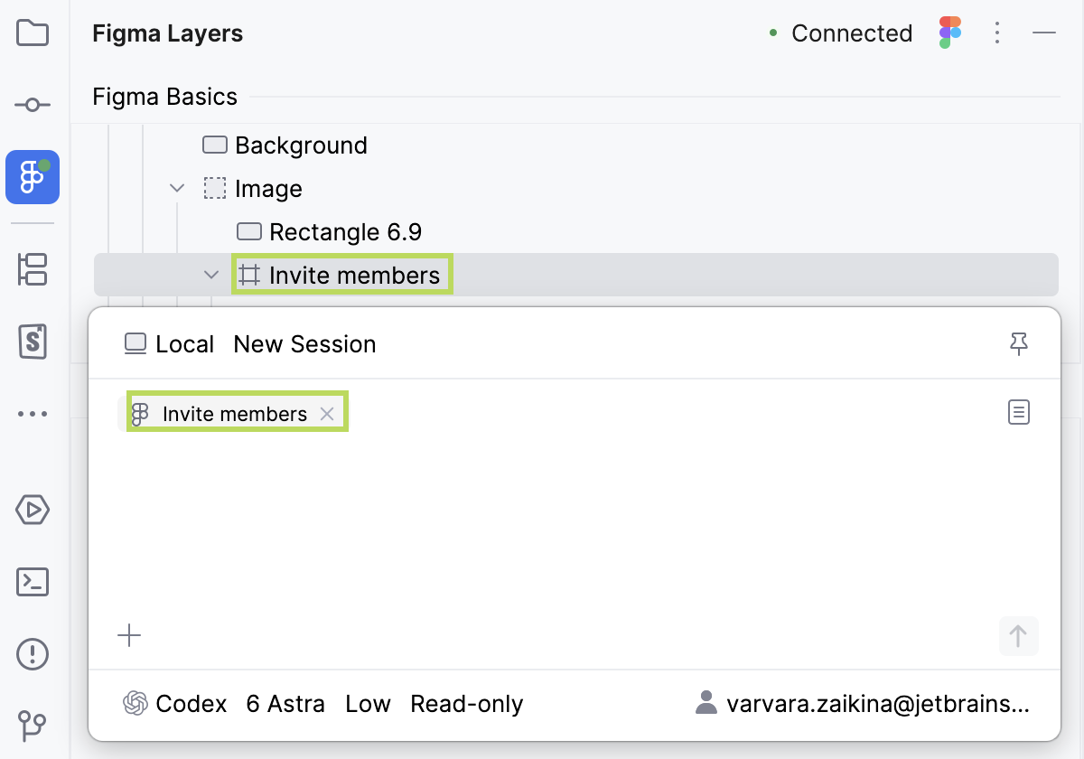Choose the Codex agent

point(174,704)
